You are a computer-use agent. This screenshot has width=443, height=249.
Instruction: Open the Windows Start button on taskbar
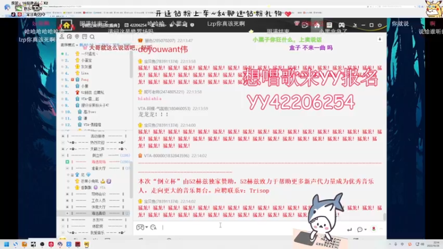(7, 244)
